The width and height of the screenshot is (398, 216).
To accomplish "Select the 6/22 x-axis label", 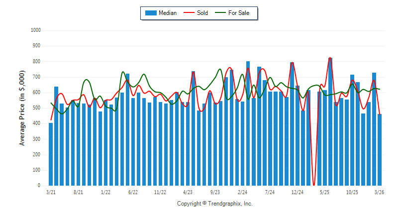I will 133,192.
